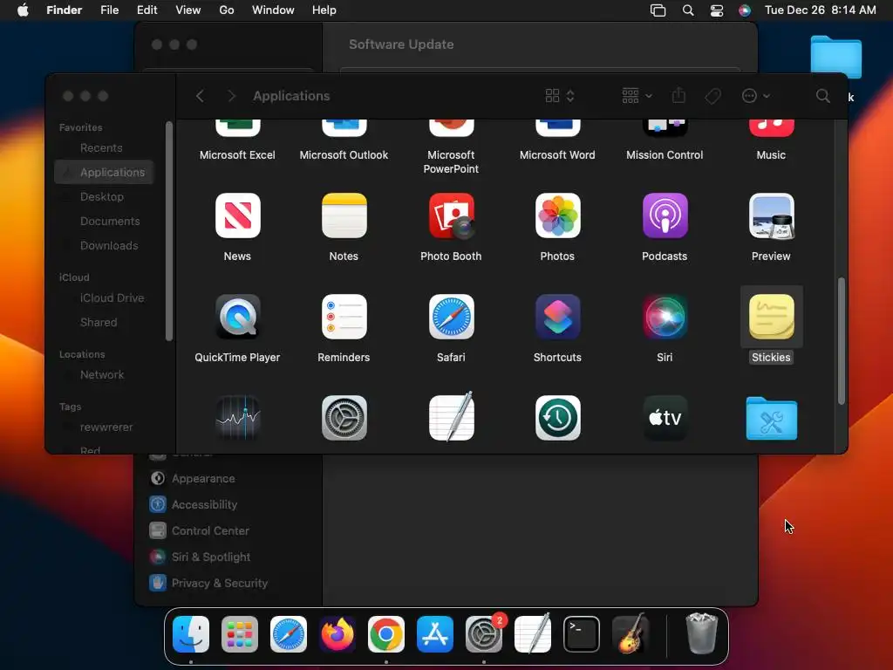Select the Siri app icon
Screen dimensions: 893x670
click(665, 317)
